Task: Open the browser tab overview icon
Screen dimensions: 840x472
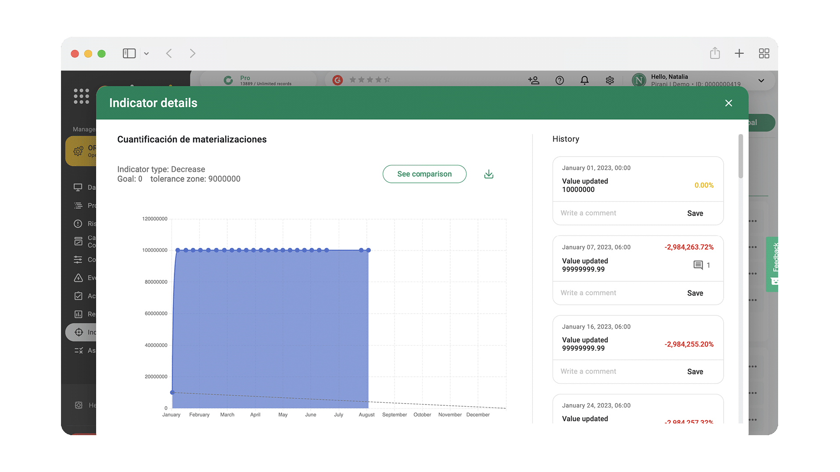Action: point(764,54)
